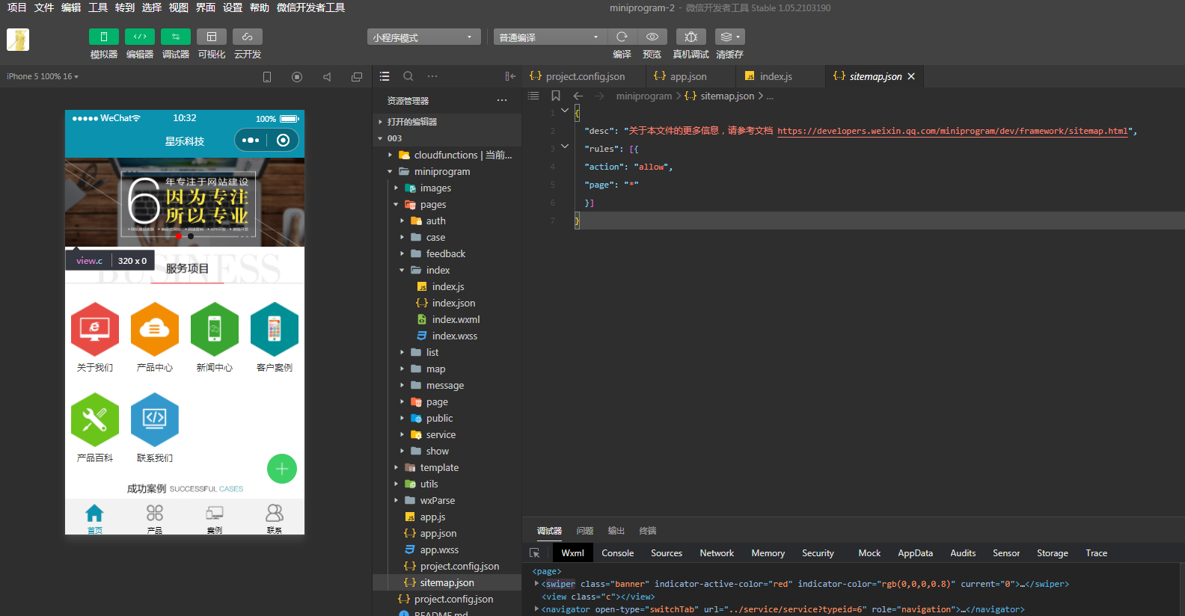Start real device debugging icon
Viewport: 1185px width, 616px height.
tap(691, 37)
